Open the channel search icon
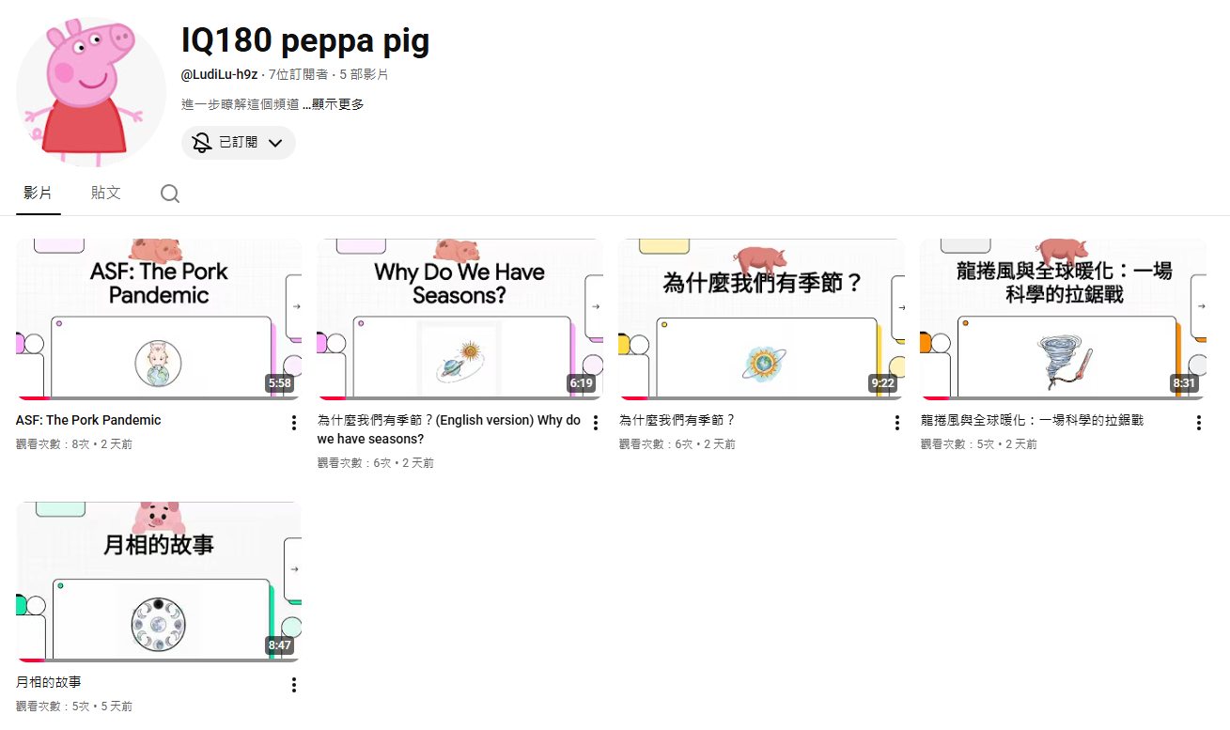Screen dimensions: 1230x730 pos(170,193)
